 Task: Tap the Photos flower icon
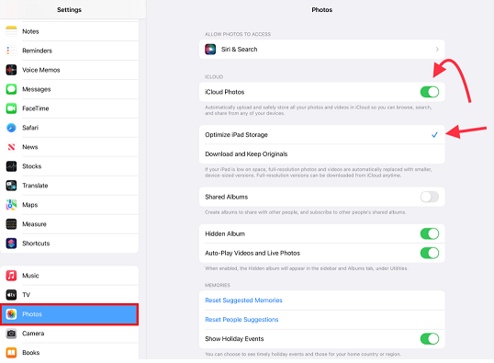(x=11, y=314)
